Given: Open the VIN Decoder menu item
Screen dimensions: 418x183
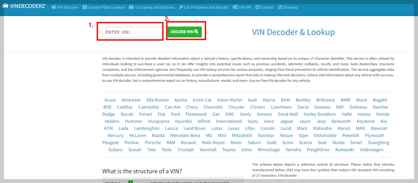Looking at the screenshot, I should [x=65, y=7].
